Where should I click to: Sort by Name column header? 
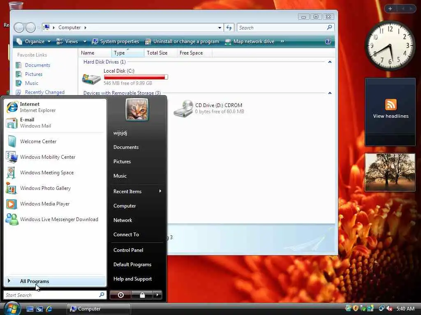coord(95,53)
